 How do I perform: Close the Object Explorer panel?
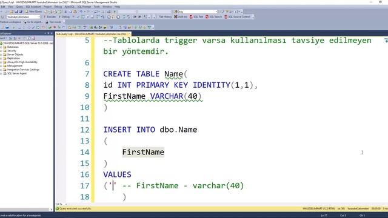coord(52,33)
